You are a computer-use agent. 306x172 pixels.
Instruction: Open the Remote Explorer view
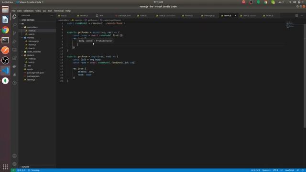[x=14, y=50]
